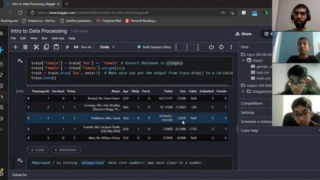320x180 pixels.
Task: Open the LastPass password bookmark
Action: tap(76, 21)
